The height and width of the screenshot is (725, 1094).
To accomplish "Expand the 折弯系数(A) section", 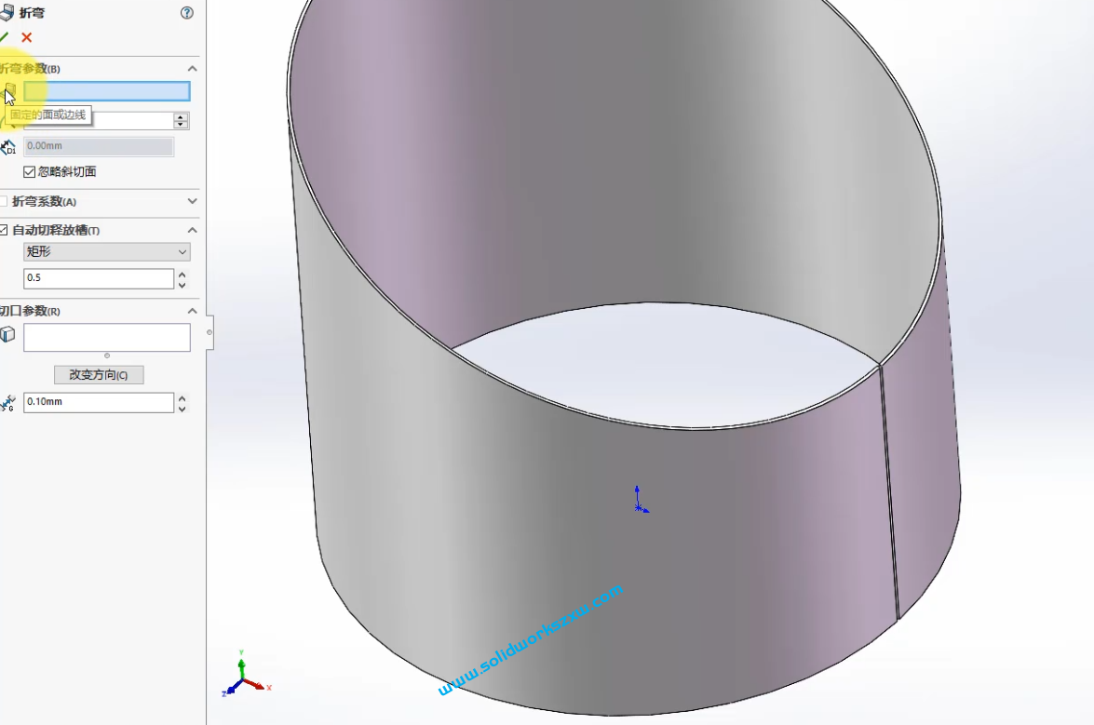I will pos(192,202).
